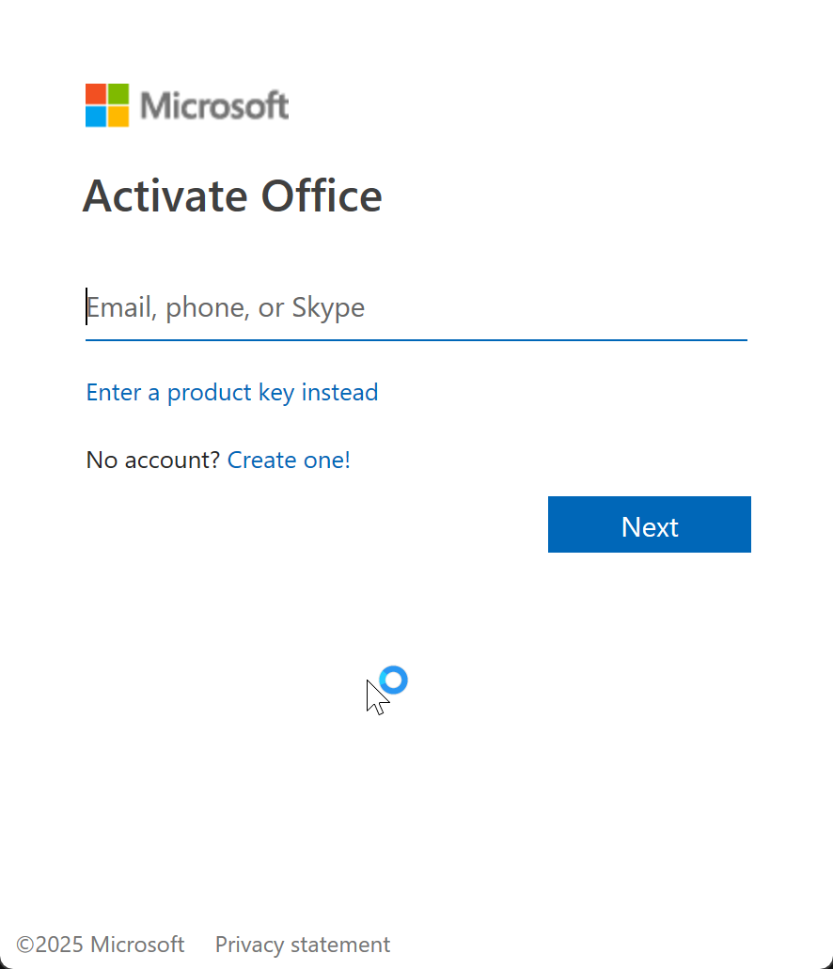Click Create one! to make a new account
This screenshot has width=833, height=969.
coord(289,460)
